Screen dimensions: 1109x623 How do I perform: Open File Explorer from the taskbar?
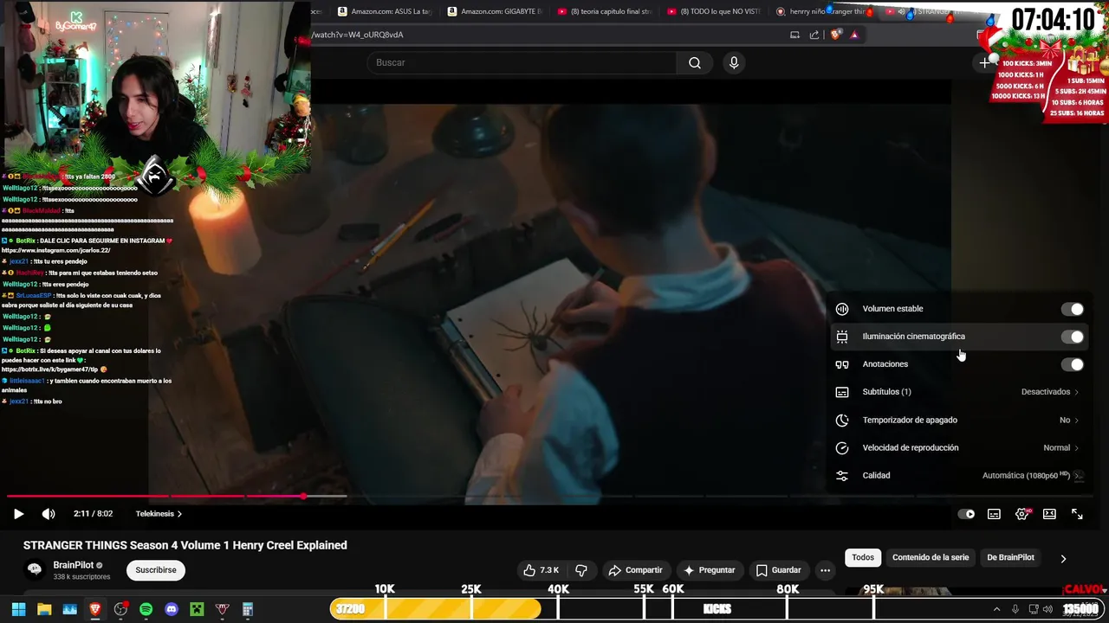(x=44, y=609)
